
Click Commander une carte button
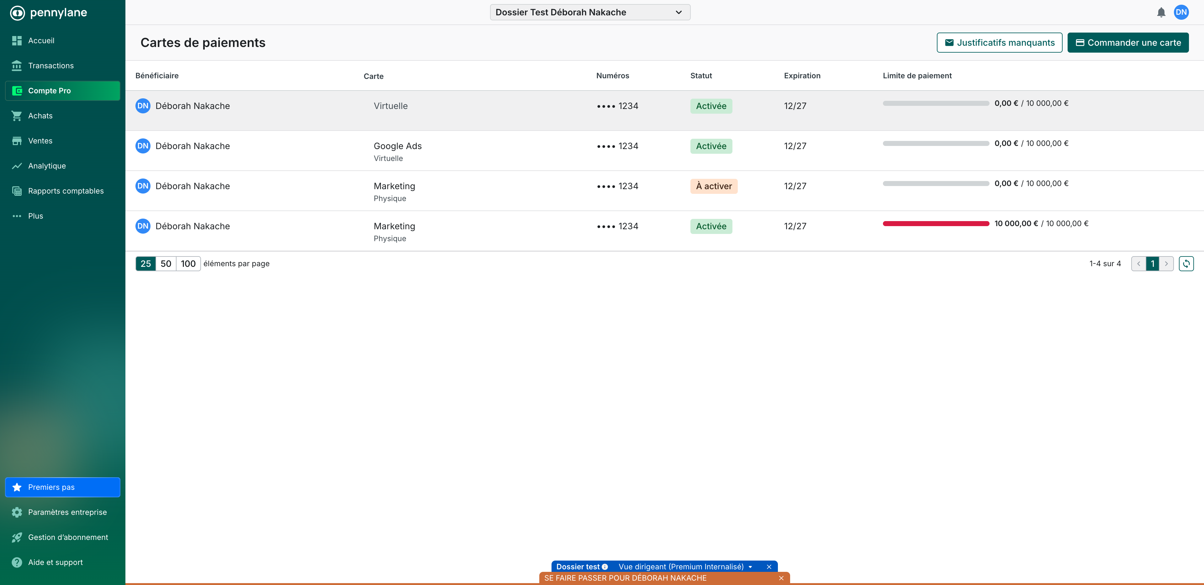[1128, 43]
